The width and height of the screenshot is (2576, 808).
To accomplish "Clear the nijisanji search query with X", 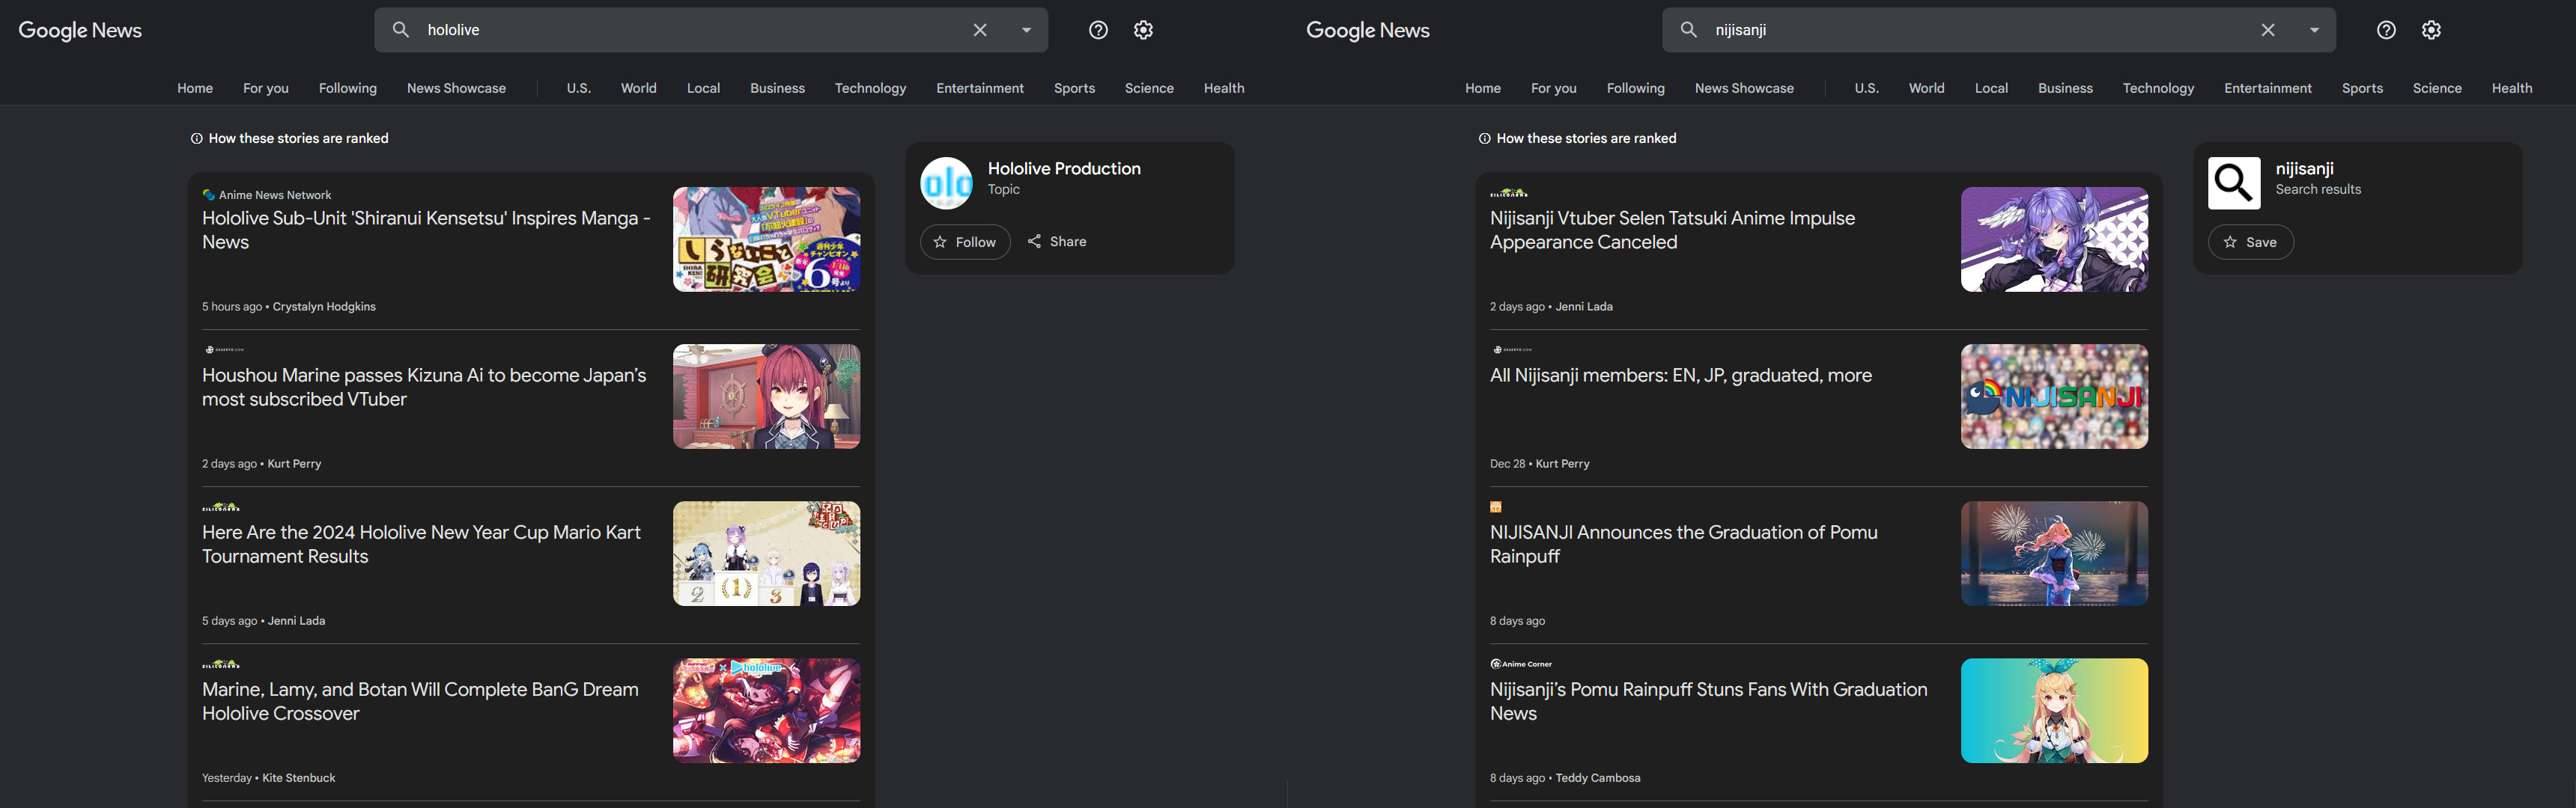I will pos(2268,30).
